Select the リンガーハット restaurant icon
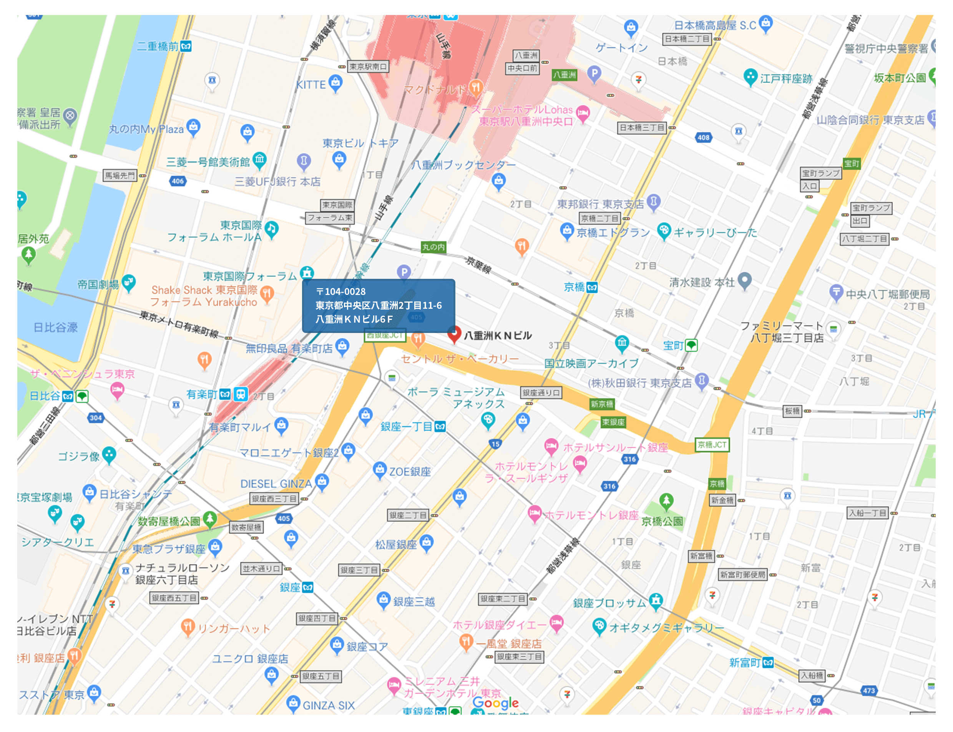 pos(188,628)
